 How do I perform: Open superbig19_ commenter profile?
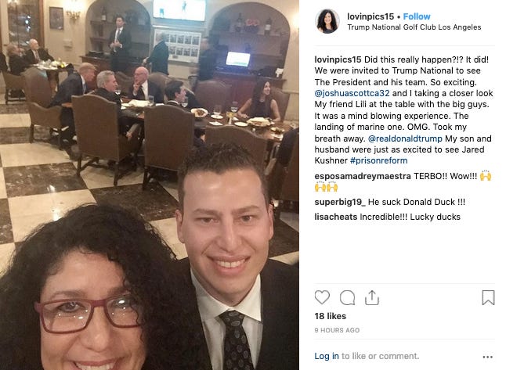pyautogui.click(x=340, y=202)
